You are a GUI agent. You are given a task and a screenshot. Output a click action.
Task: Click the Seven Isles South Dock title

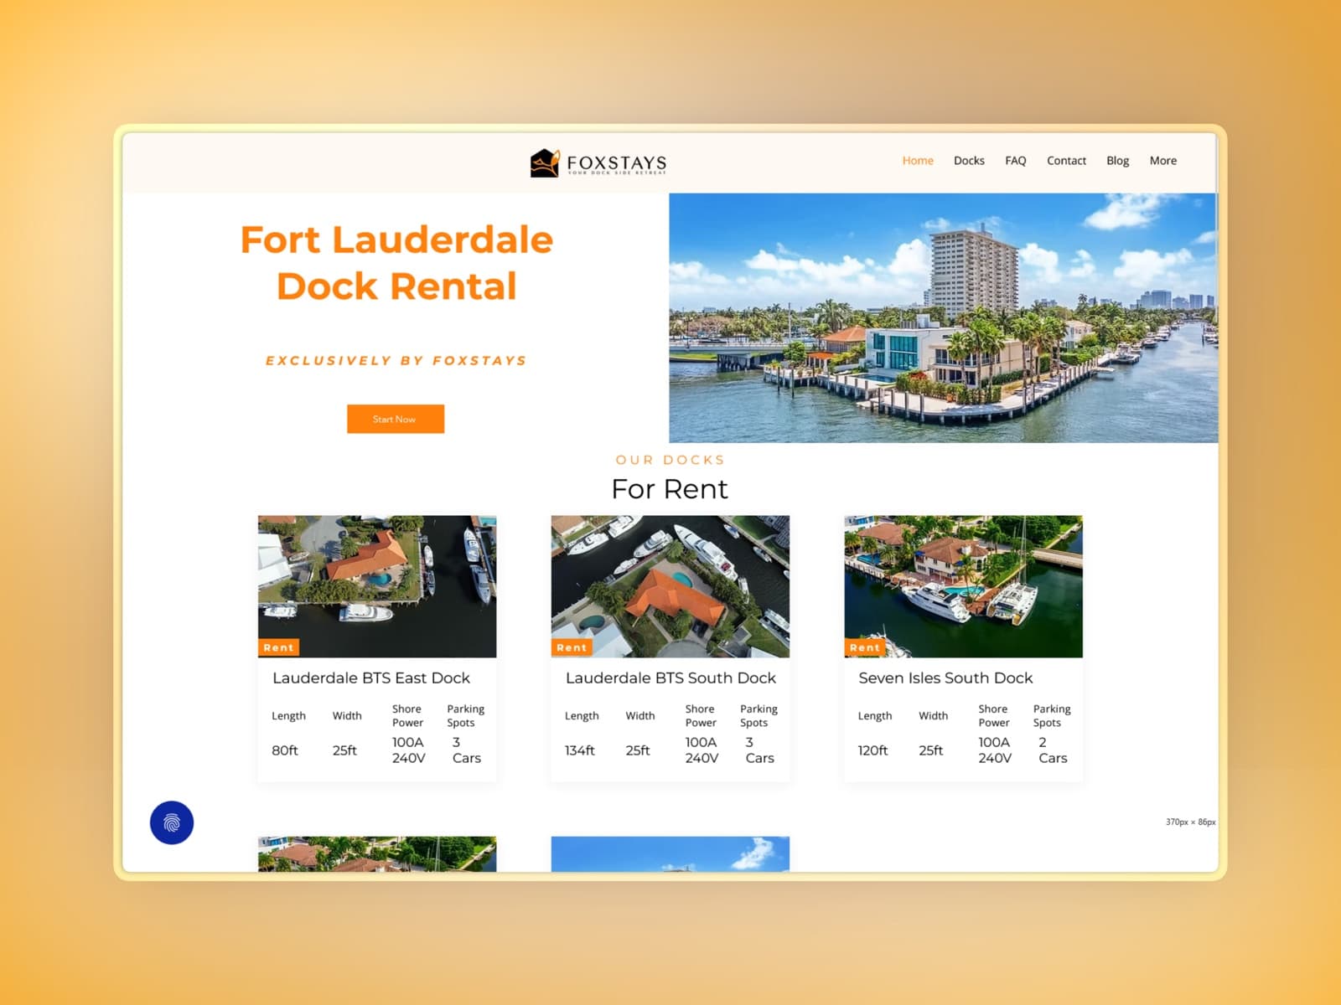945,678
